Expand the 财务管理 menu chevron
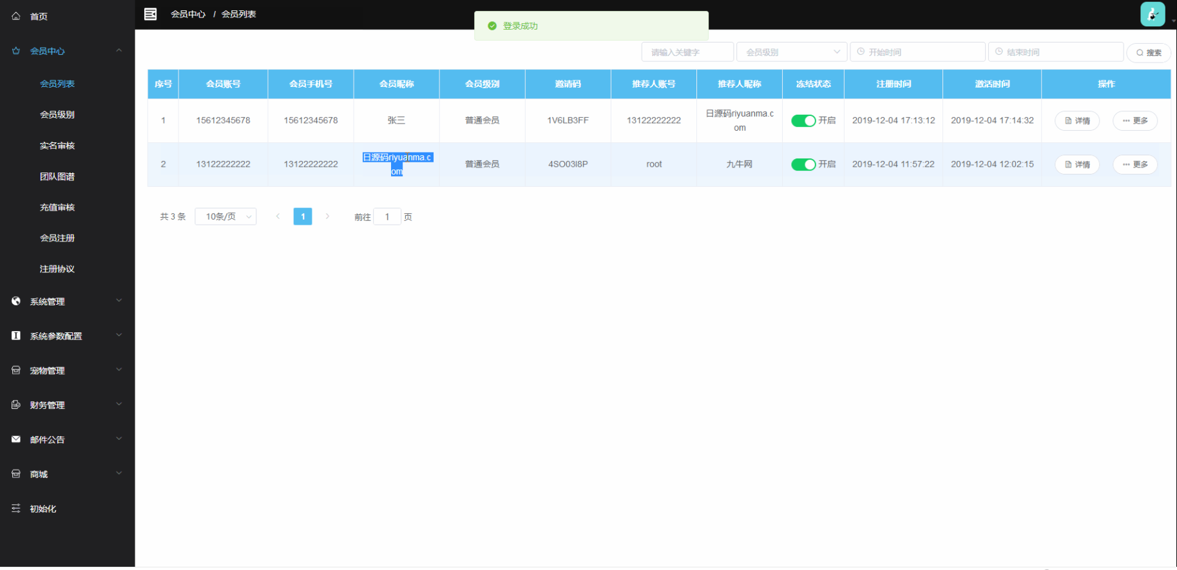 click(119, 404)
